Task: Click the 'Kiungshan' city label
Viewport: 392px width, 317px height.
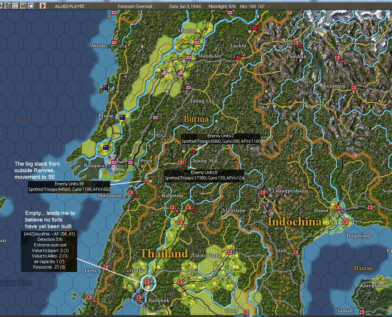Action: pyautogui.click(x=373, y=285)
